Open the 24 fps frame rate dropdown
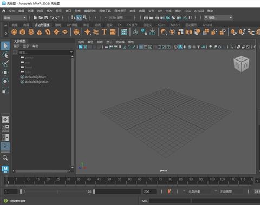 pos(257,191)
